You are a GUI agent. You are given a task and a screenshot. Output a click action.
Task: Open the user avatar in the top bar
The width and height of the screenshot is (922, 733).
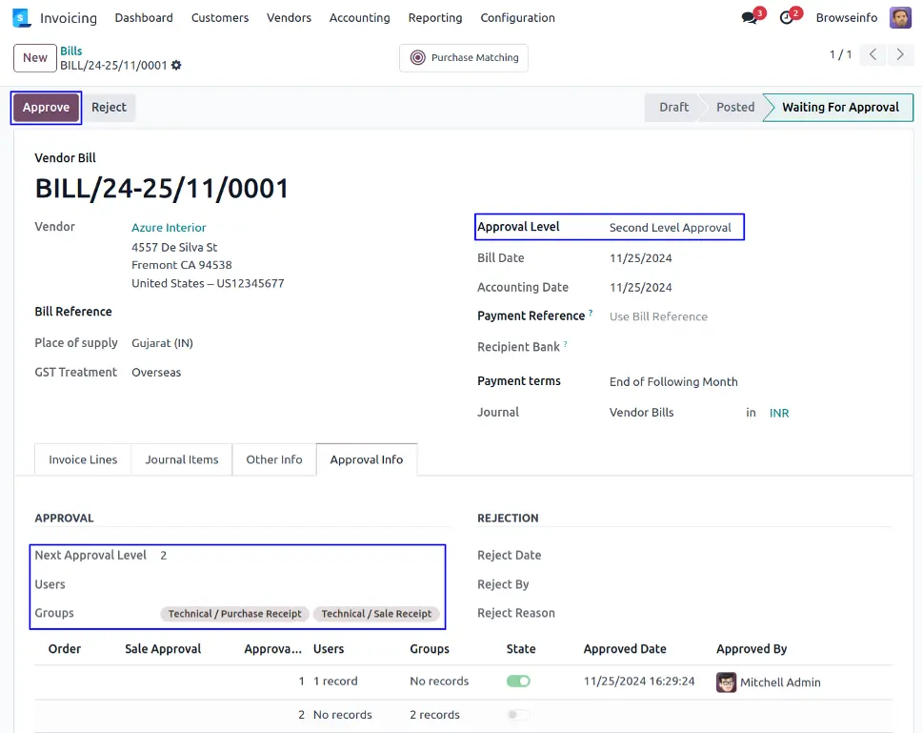click(900, 18)
